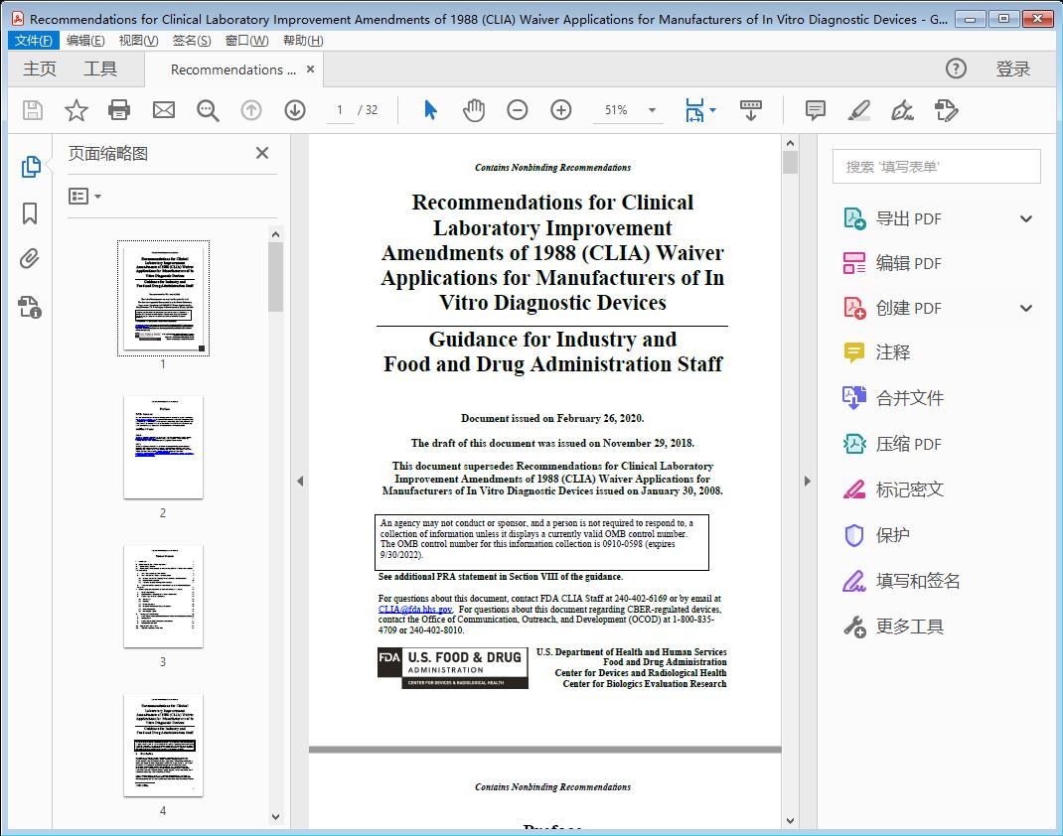Open the 页面缩略图 panel options menu
The height and width of the screenshot is (836, 1063).
[x=82, y=196]
